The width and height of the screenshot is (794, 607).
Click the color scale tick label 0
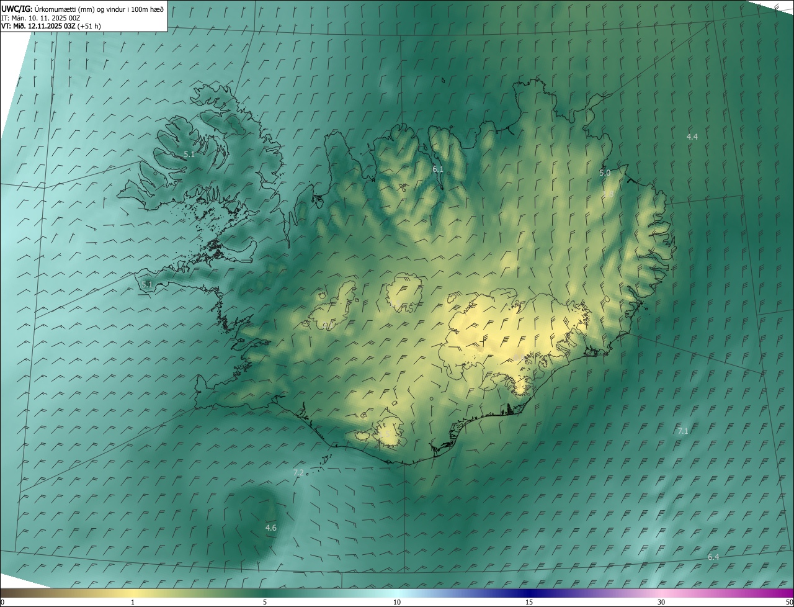click(2, 603)
